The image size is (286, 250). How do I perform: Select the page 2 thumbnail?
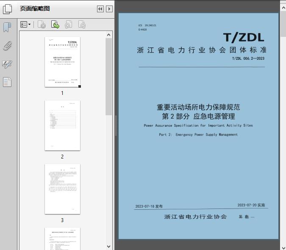tap(62, 125)
